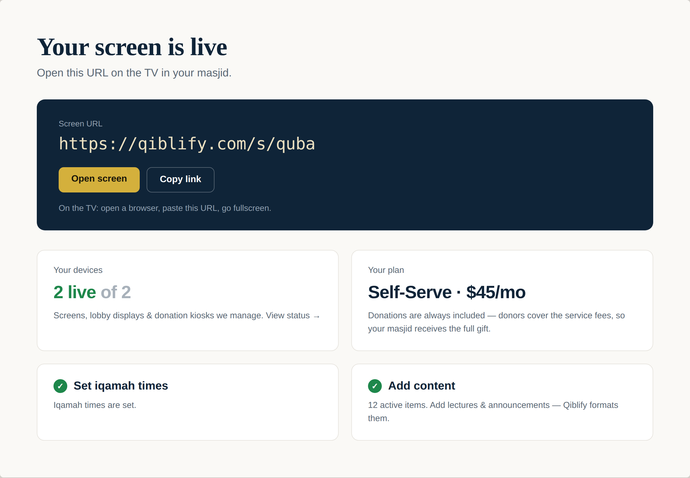Screen dimensions: 690x478
Task: Click the Your plan label
Action: tap(386, 270)
